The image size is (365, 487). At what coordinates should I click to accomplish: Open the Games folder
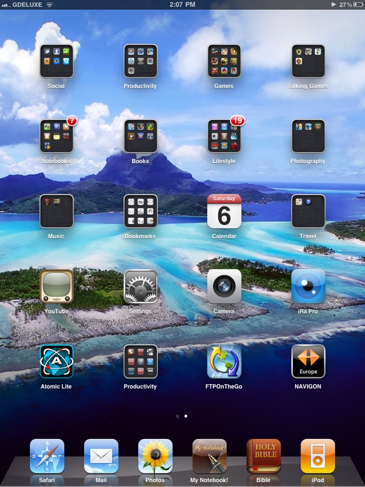[224, 61]
